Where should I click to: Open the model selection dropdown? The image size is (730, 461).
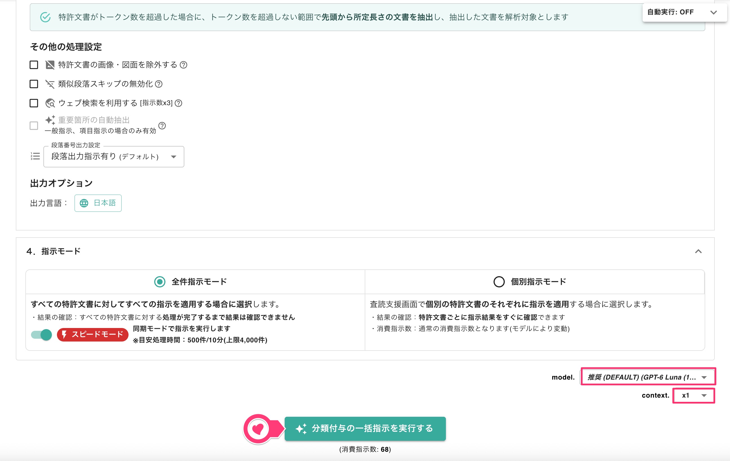coord(647,377)
